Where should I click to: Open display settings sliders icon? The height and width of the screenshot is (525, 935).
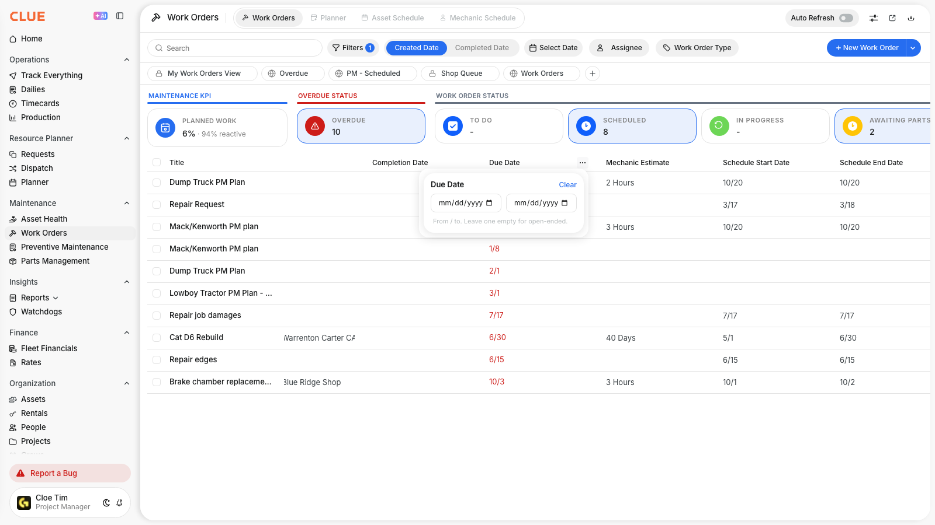874,18
